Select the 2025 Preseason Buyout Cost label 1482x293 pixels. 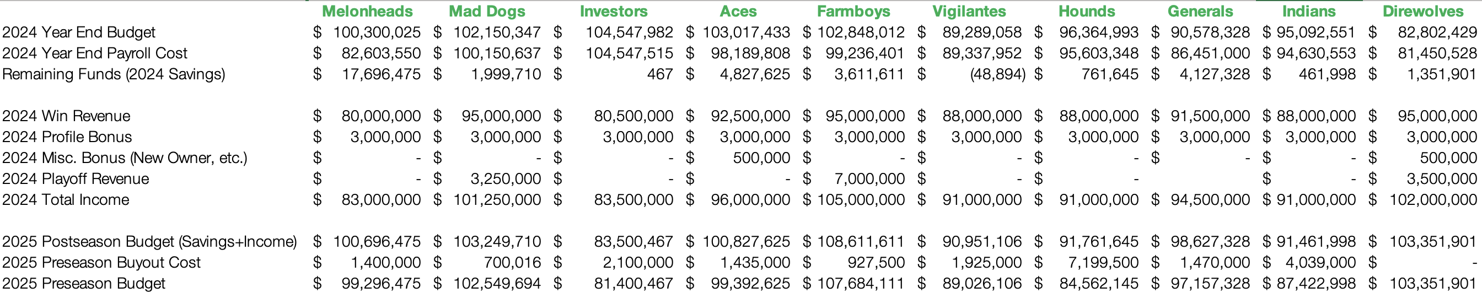[101, 263]
